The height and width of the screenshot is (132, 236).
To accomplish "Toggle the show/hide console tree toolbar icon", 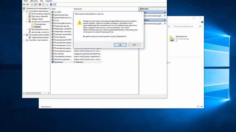I will [35, 4].
